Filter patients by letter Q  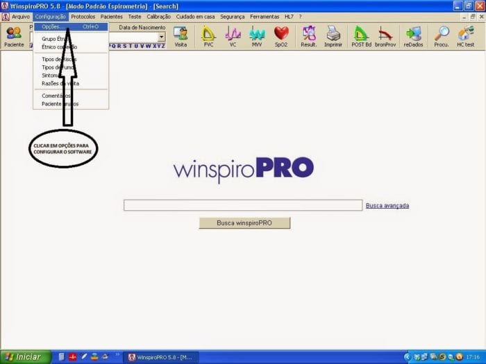pyautogui.click(x=114, y=46)
